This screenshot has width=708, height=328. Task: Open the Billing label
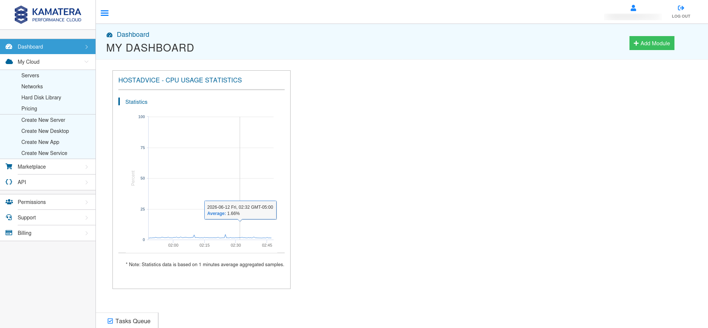(24, 233)
